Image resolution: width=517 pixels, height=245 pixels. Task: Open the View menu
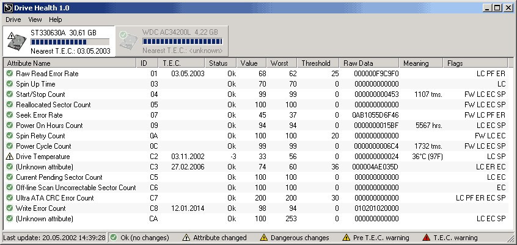[x=35, y=20]
